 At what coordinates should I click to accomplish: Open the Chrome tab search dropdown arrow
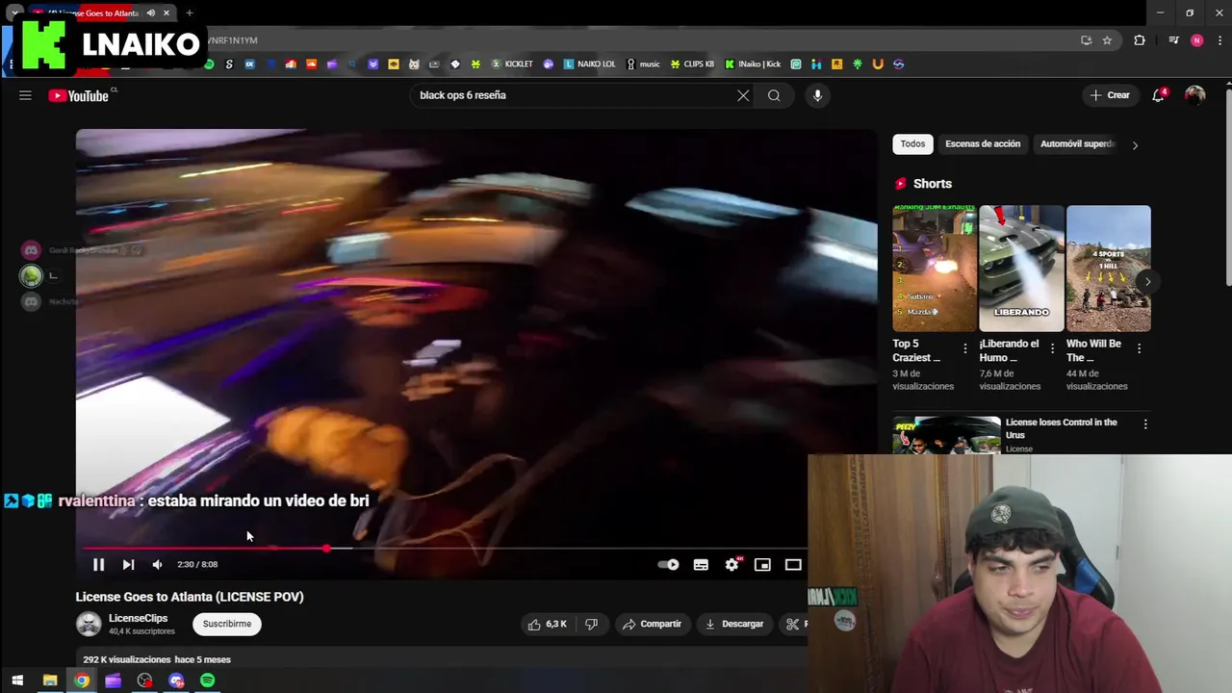[x=14, y=13]
